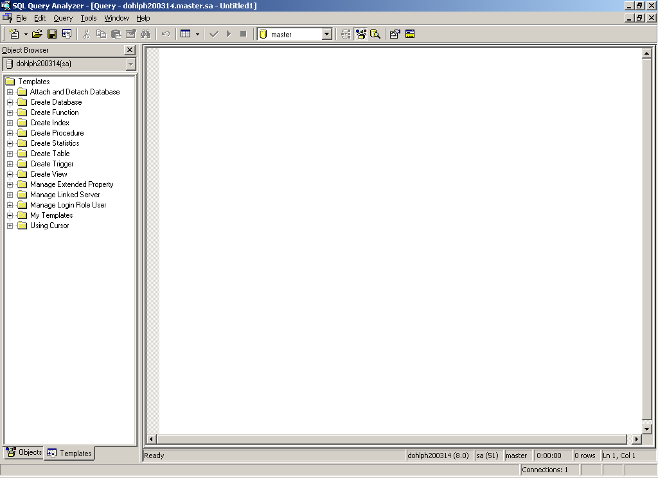Select the Create Trigger folder icon
This screenshot has height=478, width=658.
point(22,164)
